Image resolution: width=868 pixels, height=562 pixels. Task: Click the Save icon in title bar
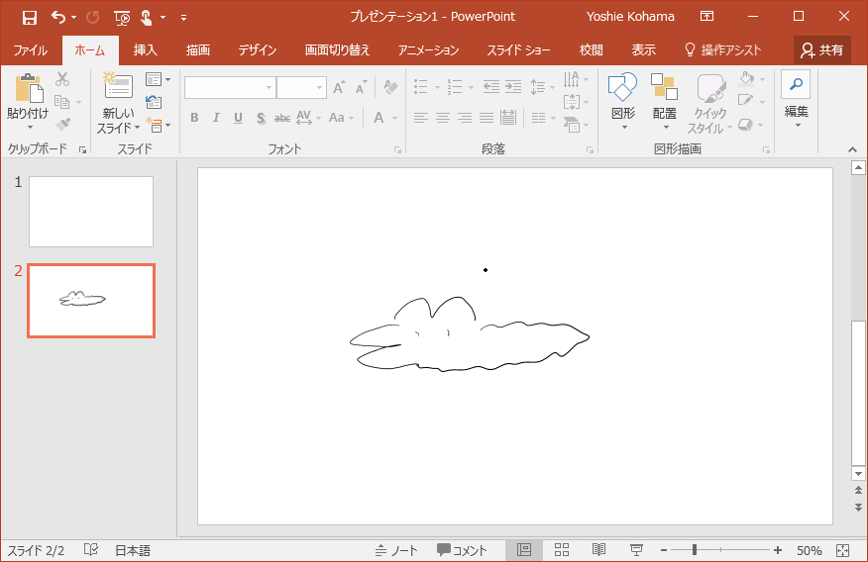[30, 17]
